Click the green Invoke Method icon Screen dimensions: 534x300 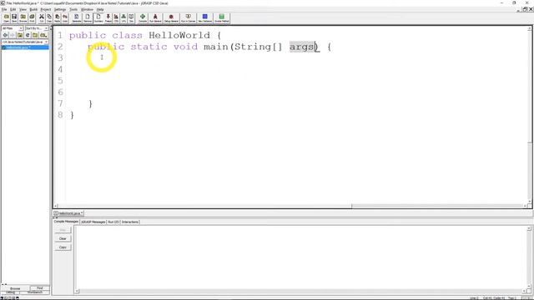pos(222,18)
